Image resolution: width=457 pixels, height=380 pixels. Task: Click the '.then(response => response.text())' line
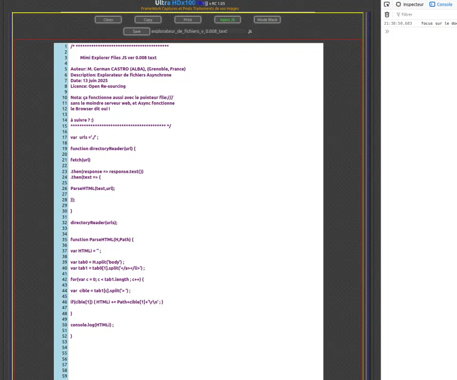[107, 171]
